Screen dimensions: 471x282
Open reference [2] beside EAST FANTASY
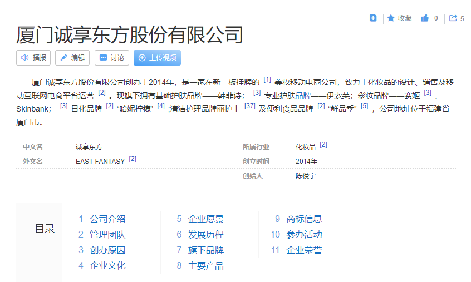pos(133,159)
